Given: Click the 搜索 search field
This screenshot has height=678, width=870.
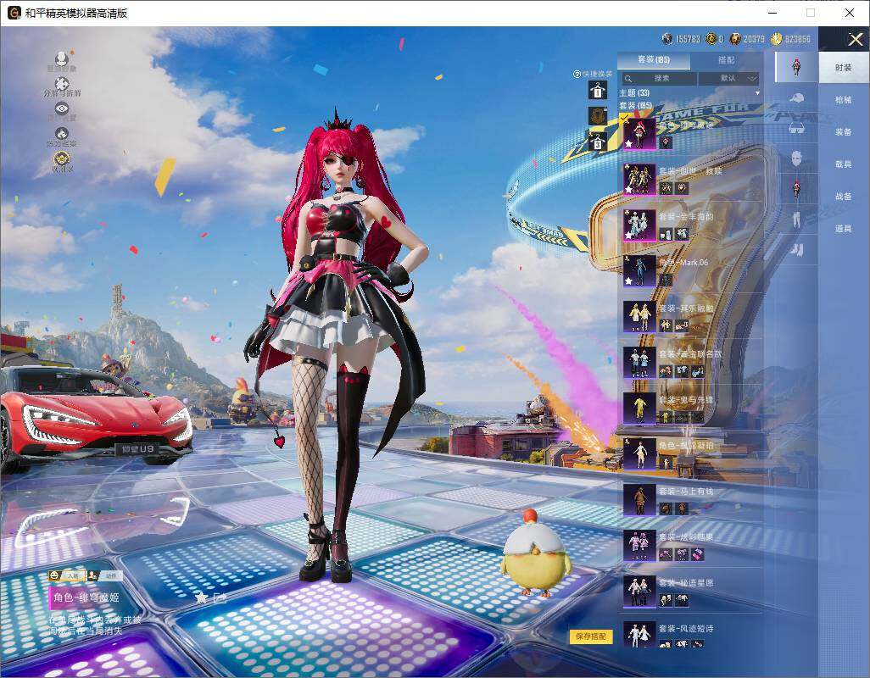Looking at the screenshot, I should [658, 78].
